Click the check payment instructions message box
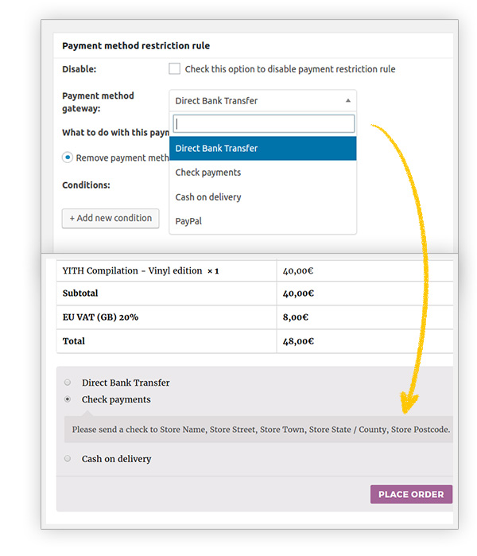477x556 pixels. (260, 430)
